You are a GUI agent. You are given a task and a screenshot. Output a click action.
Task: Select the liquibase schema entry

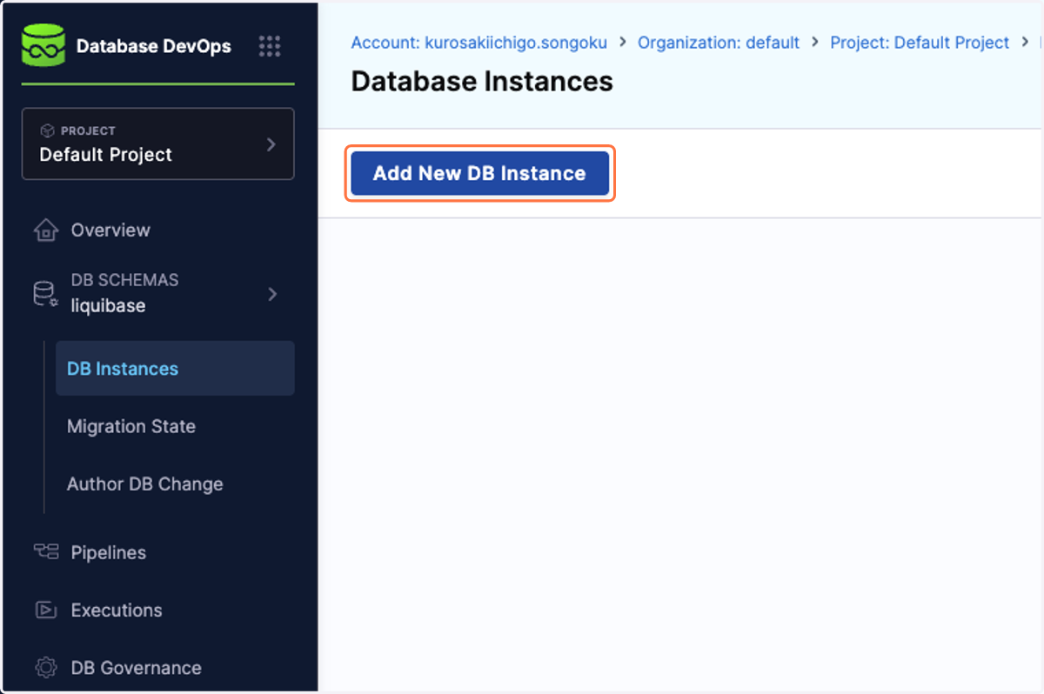(x=108, y=306)
